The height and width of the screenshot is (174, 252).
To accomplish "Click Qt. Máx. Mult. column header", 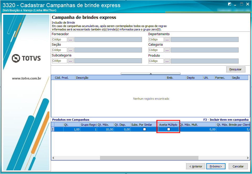I will click(x=197, y=125).
